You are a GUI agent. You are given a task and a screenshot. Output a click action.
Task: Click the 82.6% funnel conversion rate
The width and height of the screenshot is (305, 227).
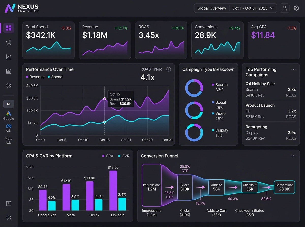pyautogui.click(x=266, y=199)
